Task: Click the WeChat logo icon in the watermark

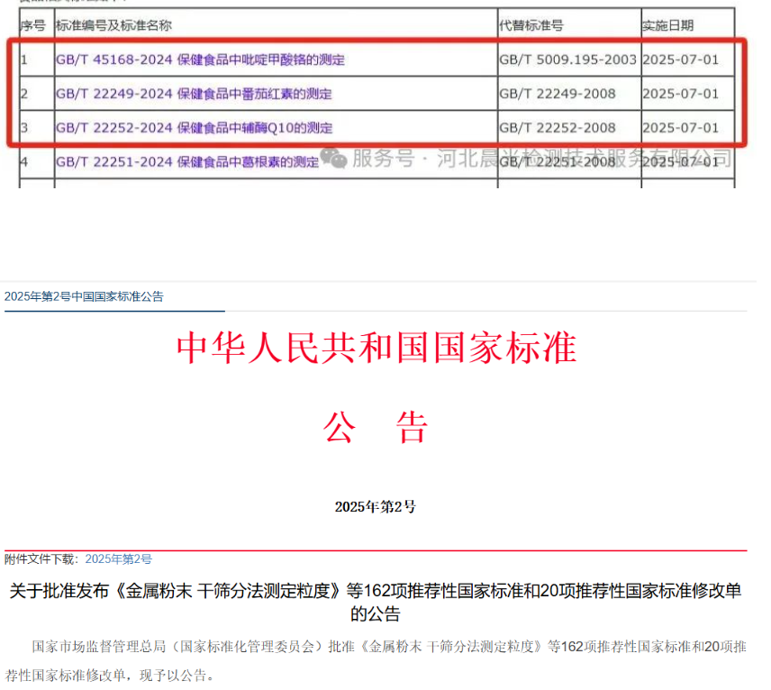Action: pos(334,159)
